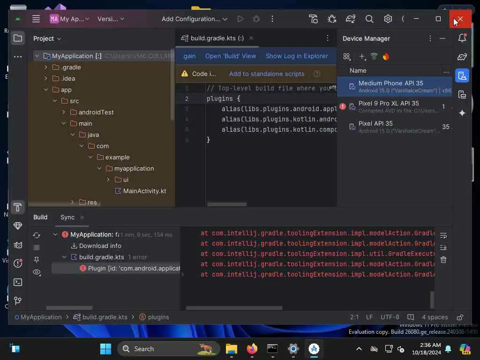Image resolution: width=480 pixels, height=360 pixels.
Task: Click Open 'Build' View link
Action: point(231,56)
